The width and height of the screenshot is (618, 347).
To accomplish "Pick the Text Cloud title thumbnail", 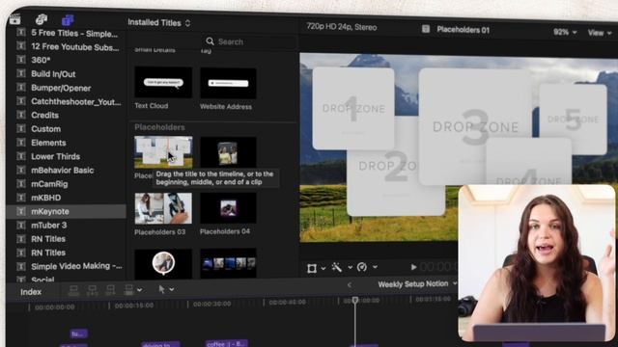I will point(163,82).
